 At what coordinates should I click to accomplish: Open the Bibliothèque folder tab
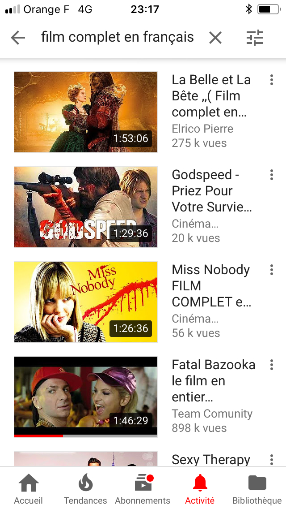257,489
